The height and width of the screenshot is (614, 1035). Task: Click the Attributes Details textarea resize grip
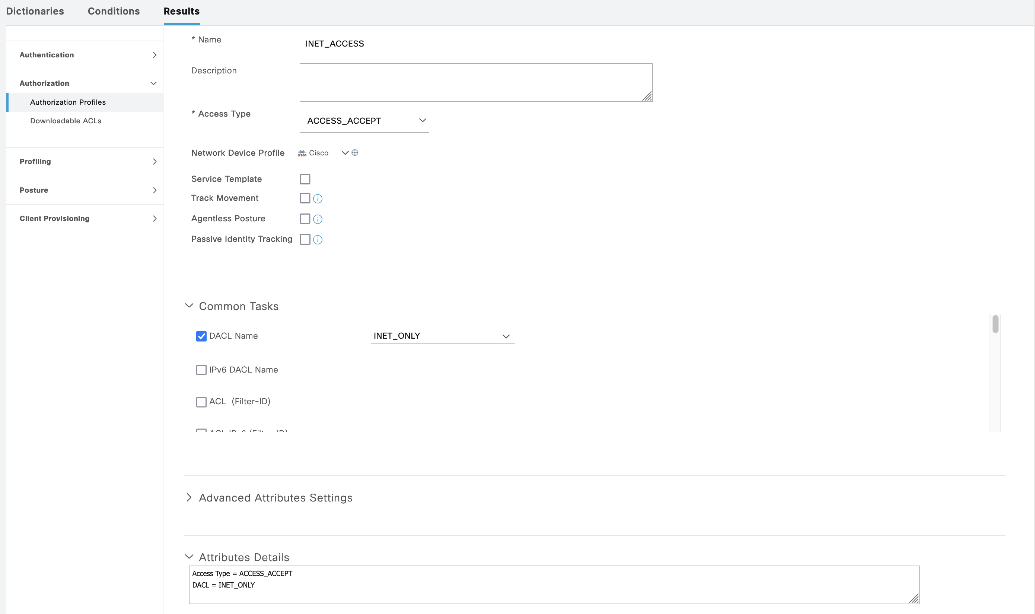point(914,598)
